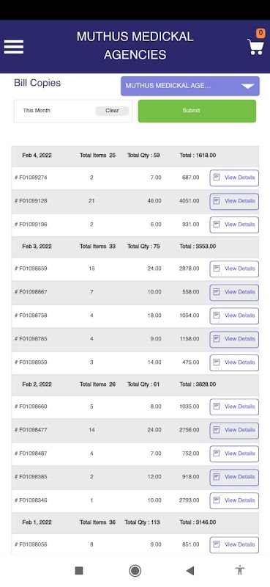Open the accessibility shortcut icon

240,570
